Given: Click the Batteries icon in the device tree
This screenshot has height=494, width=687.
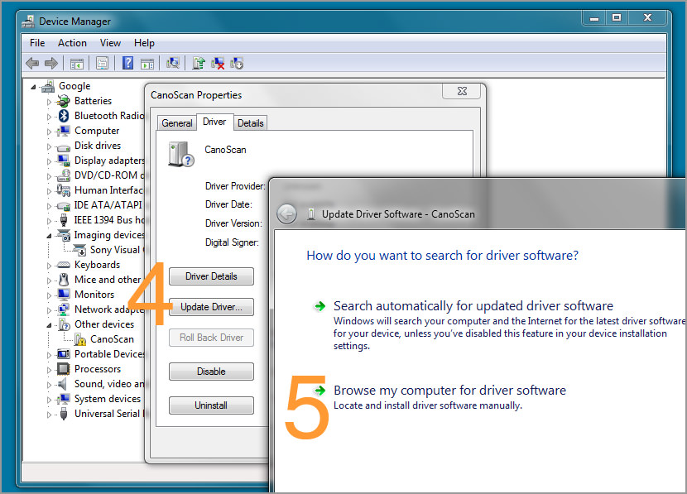Looking at the screenshot, I should (64, 101).
